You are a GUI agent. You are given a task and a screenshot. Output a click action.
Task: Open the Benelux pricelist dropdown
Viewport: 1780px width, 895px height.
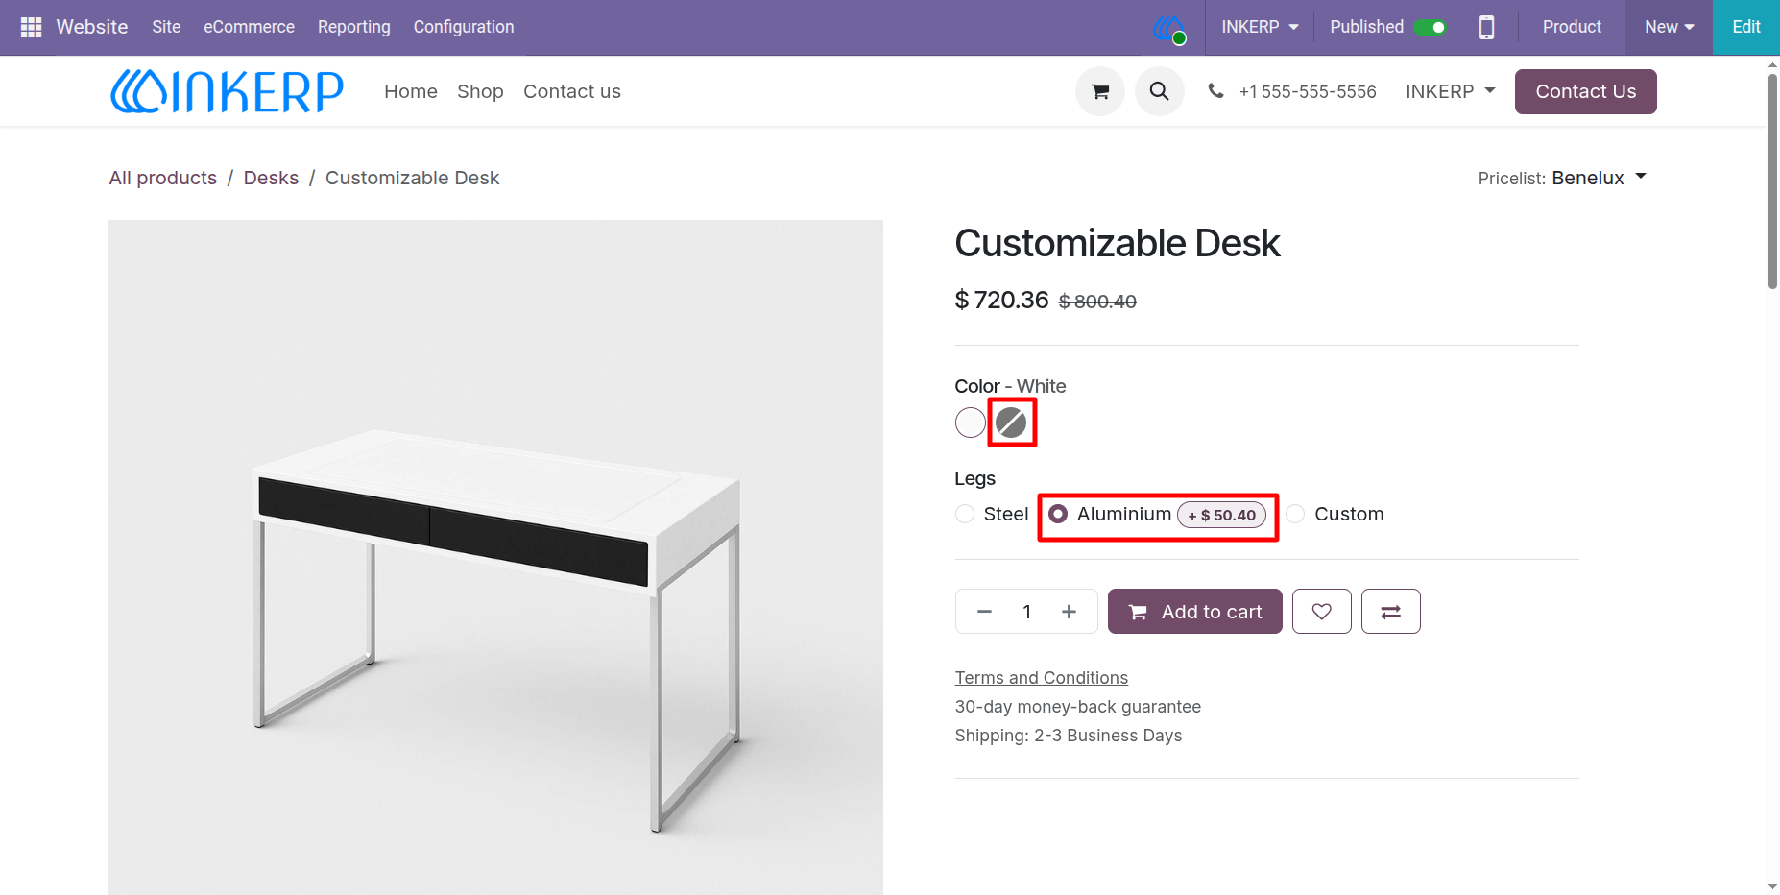click(x=1599, y=178)
